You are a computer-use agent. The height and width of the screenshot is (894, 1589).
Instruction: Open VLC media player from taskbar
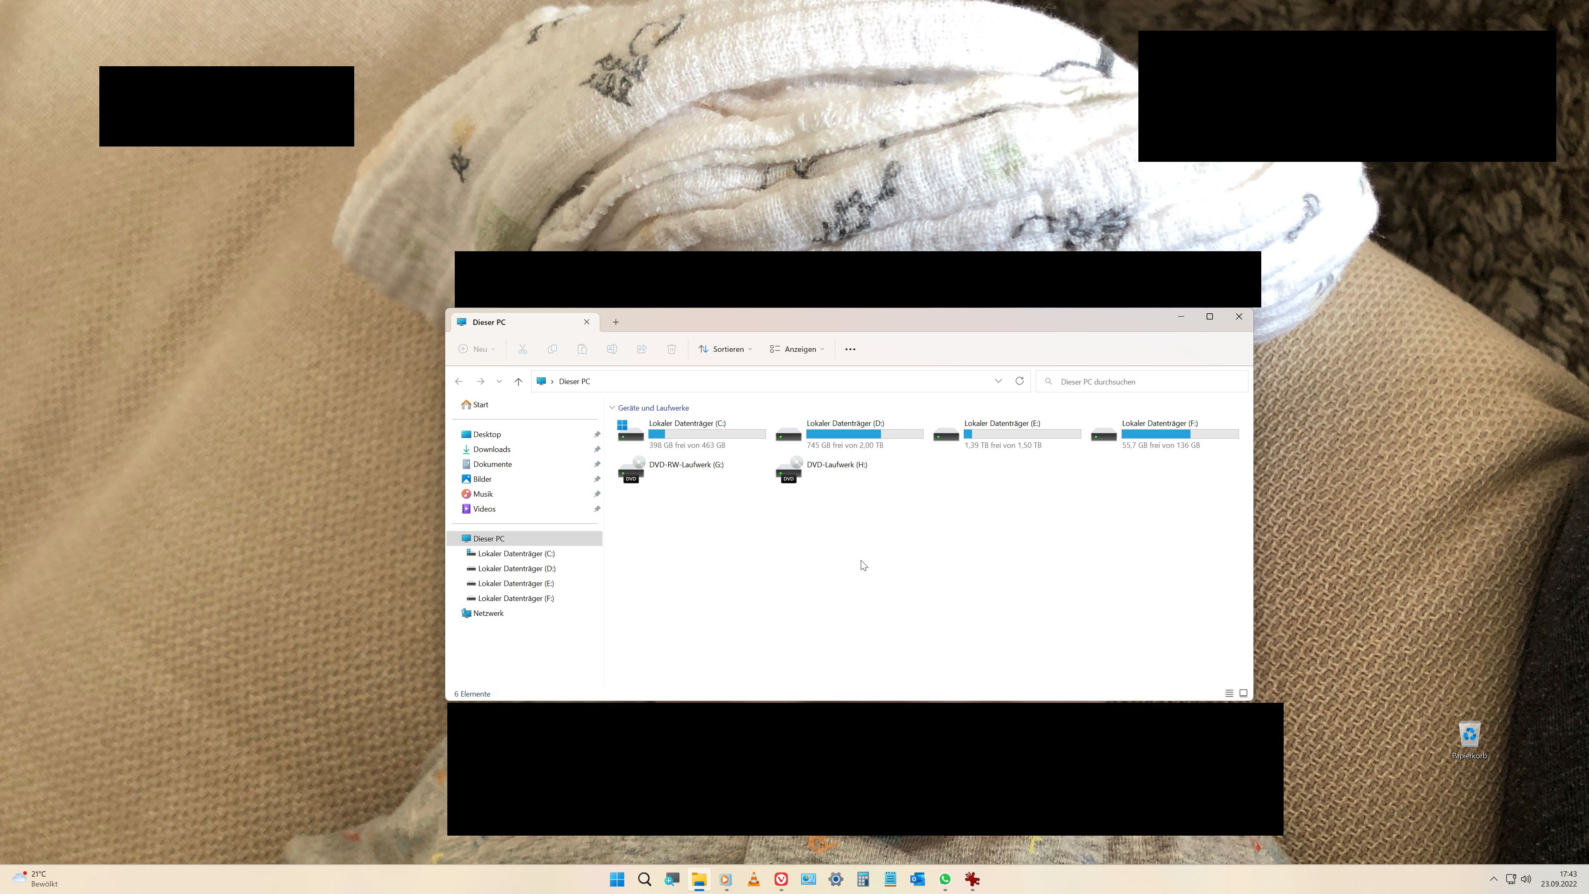point(754,879)
